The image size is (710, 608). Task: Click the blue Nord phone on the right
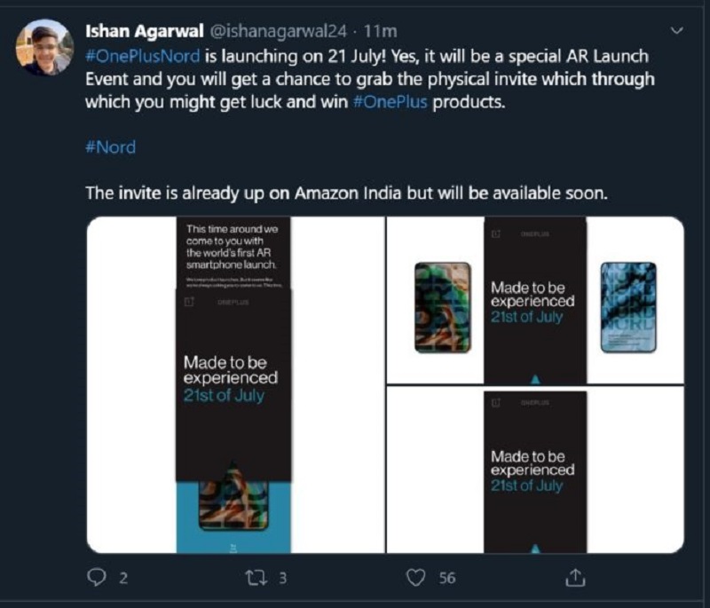coord(627,306)
